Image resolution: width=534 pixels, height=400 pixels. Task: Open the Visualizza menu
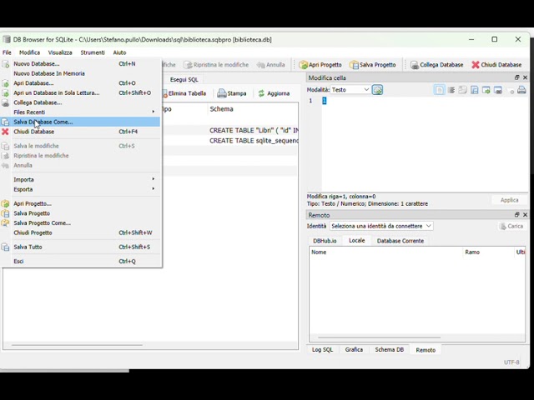60,52
